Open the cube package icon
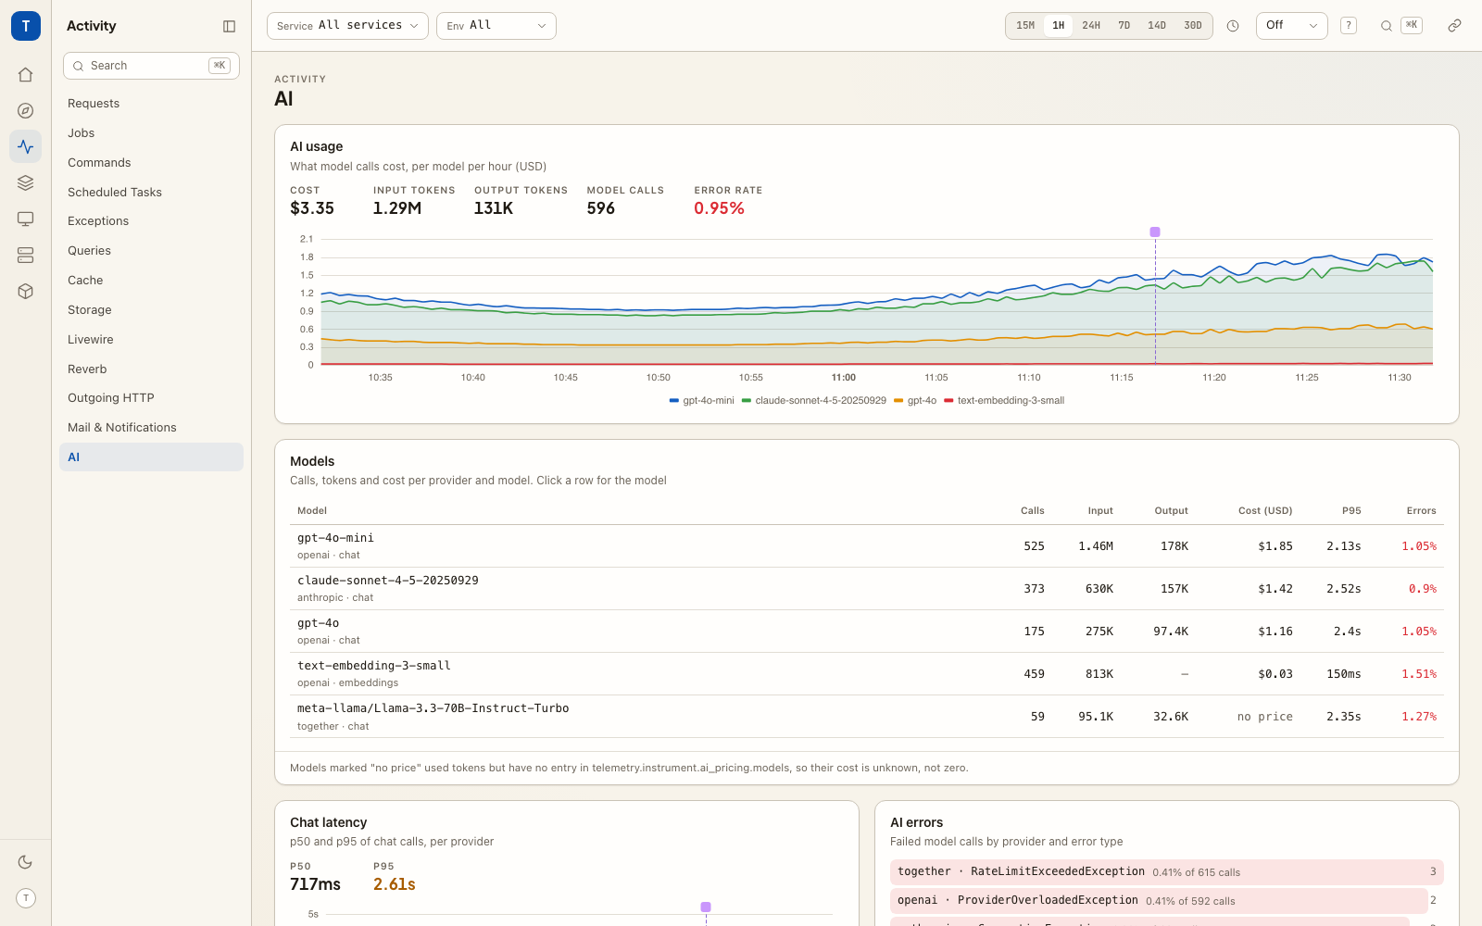Image resolution: width=1482 pixels, height=926 pixels. (x=26, y=291)
